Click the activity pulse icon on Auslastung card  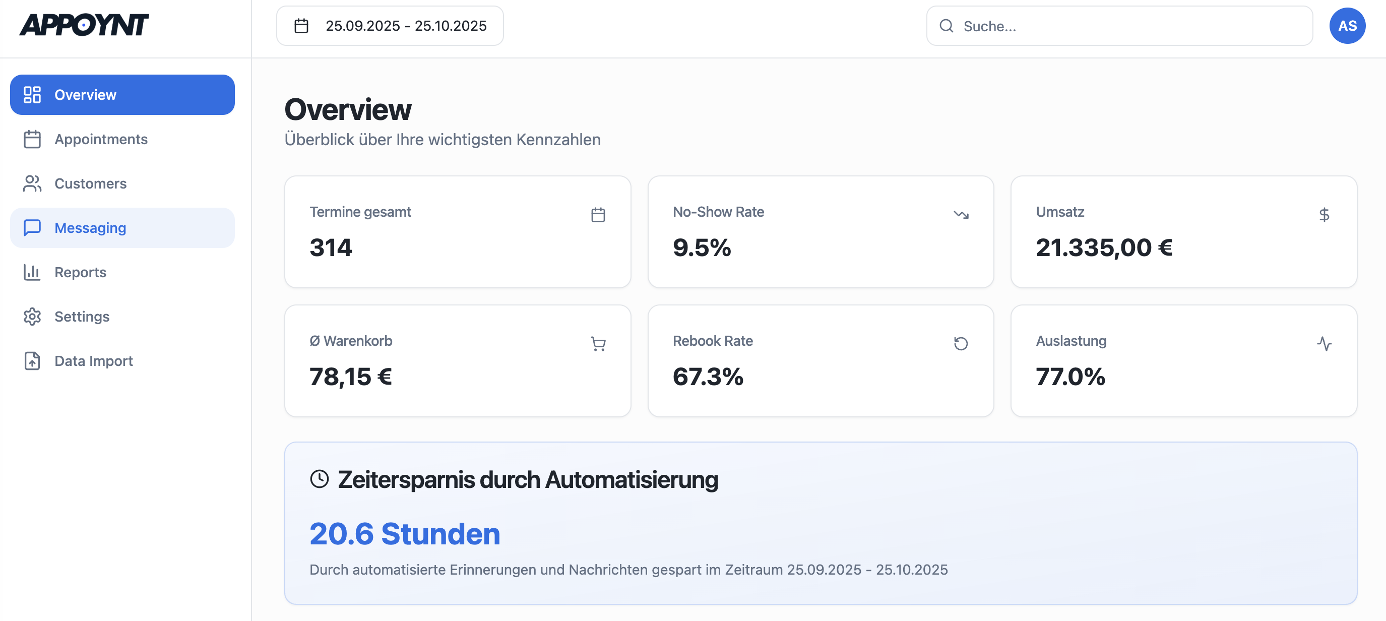[x=1324, y=343]
